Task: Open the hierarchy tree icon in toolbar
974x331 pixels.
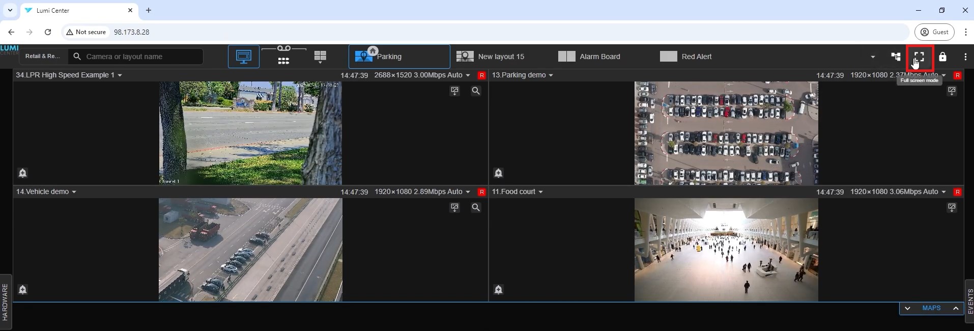Action: click(896, 57)
